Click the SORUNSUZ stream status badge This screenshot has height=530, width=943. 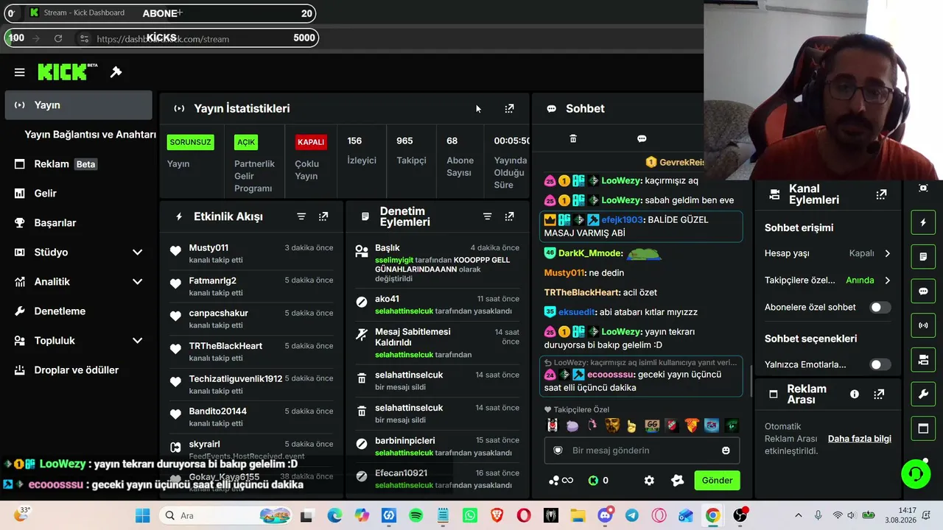(191, 142)
